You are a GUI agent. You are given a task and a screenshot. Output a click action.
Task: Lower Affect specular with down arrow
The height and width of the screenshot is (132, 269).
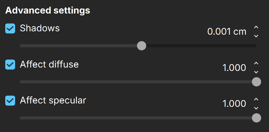(256, 108)
